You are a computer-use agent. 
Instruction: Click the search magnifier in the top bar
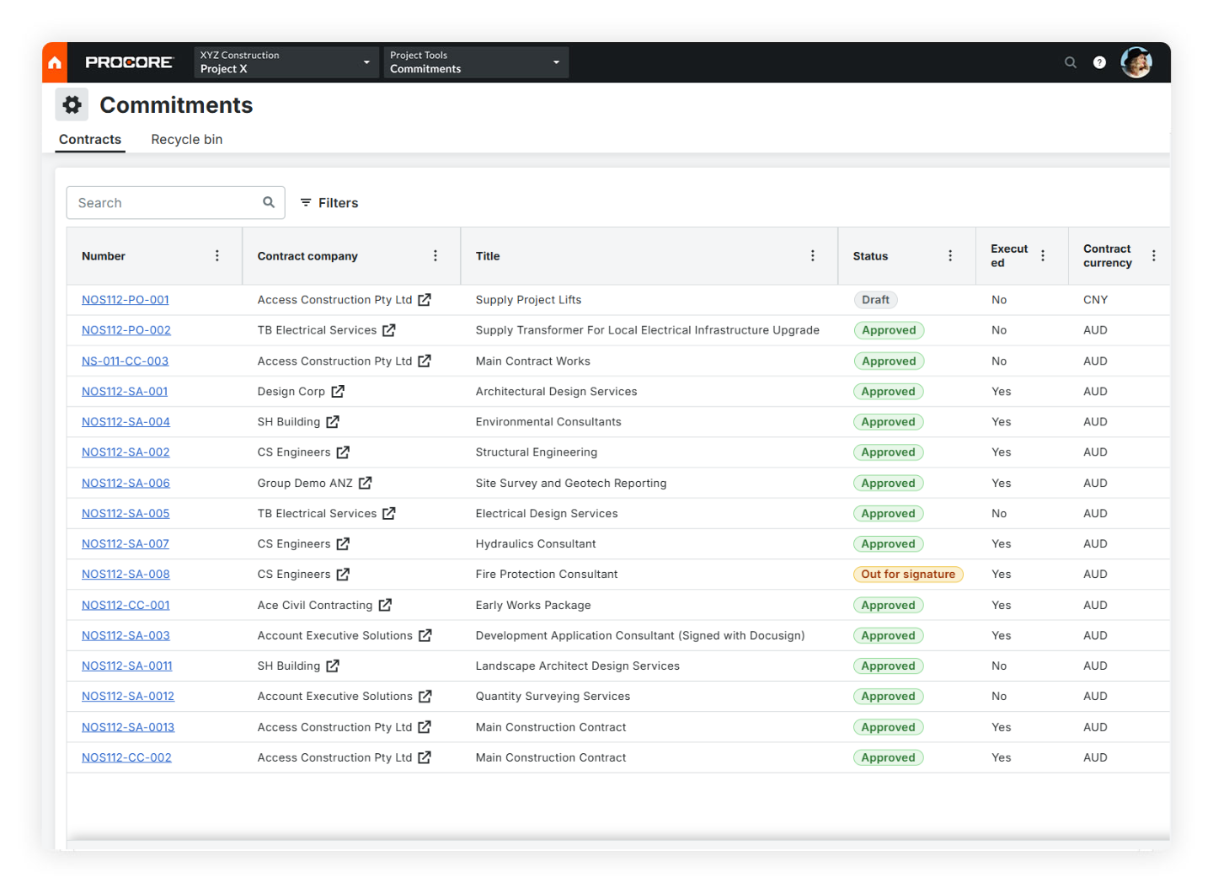click(1070, 61)
